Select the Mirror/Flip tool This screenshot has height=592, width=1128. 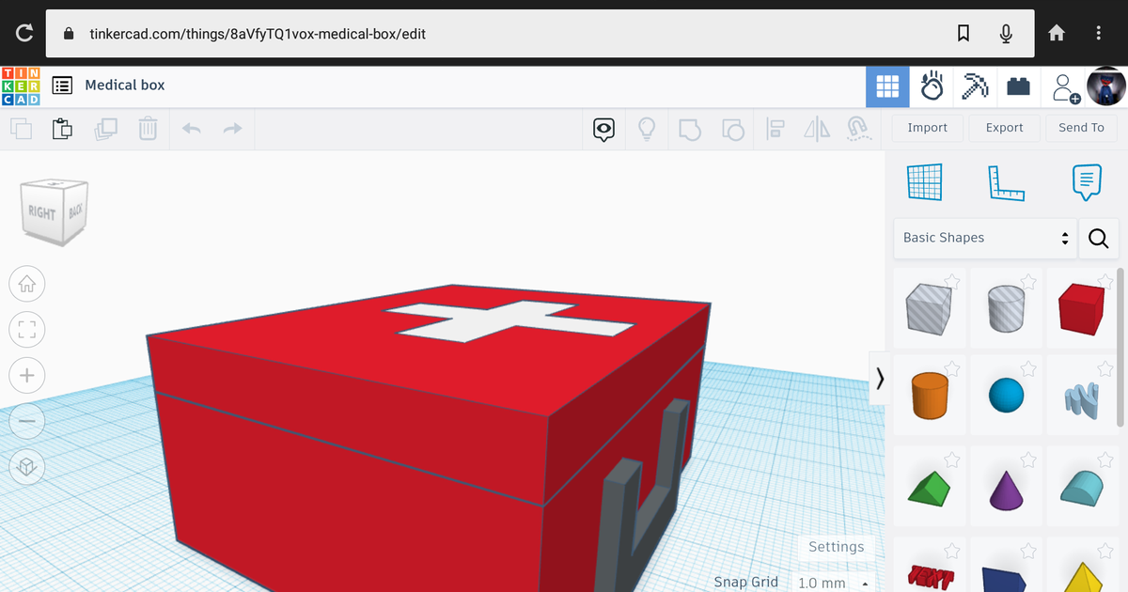pyautogui.click(x=816, y=128)
